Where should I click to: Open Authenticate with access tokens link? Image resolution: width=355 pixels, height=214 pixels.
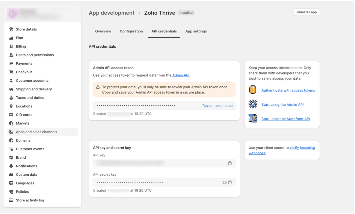pos(288,90)
